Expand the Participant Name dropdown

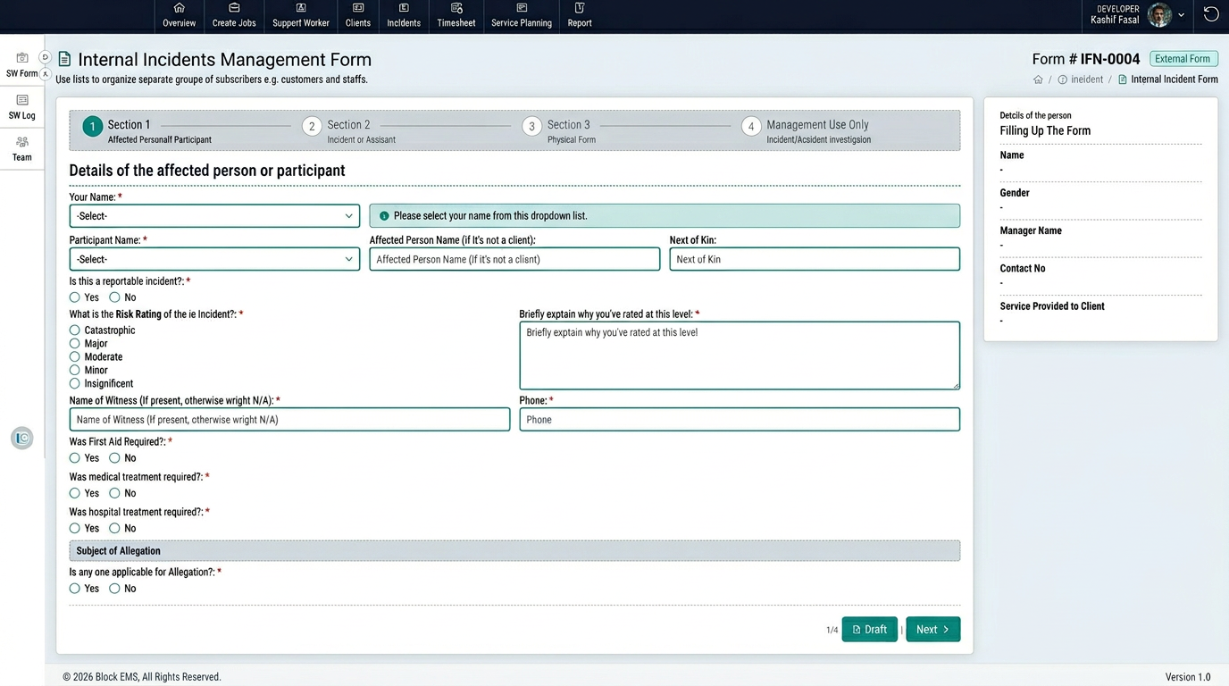pos(214,259)
